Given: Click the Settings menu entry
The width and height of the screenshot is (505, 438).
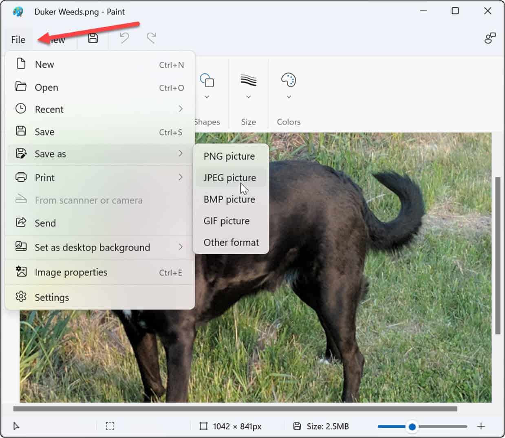Looking at the screenshot, I should point(52,297).
